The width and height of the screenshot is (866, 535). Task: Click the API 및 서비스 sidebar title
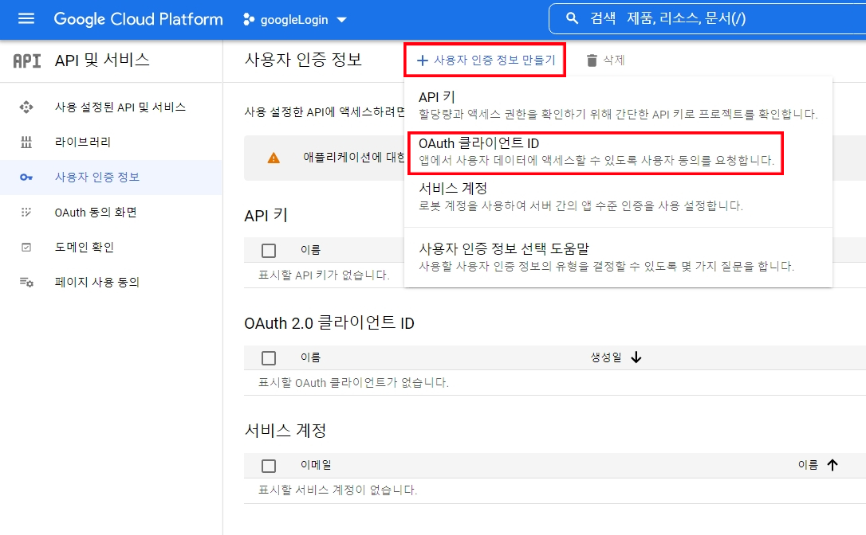point(102,61)
